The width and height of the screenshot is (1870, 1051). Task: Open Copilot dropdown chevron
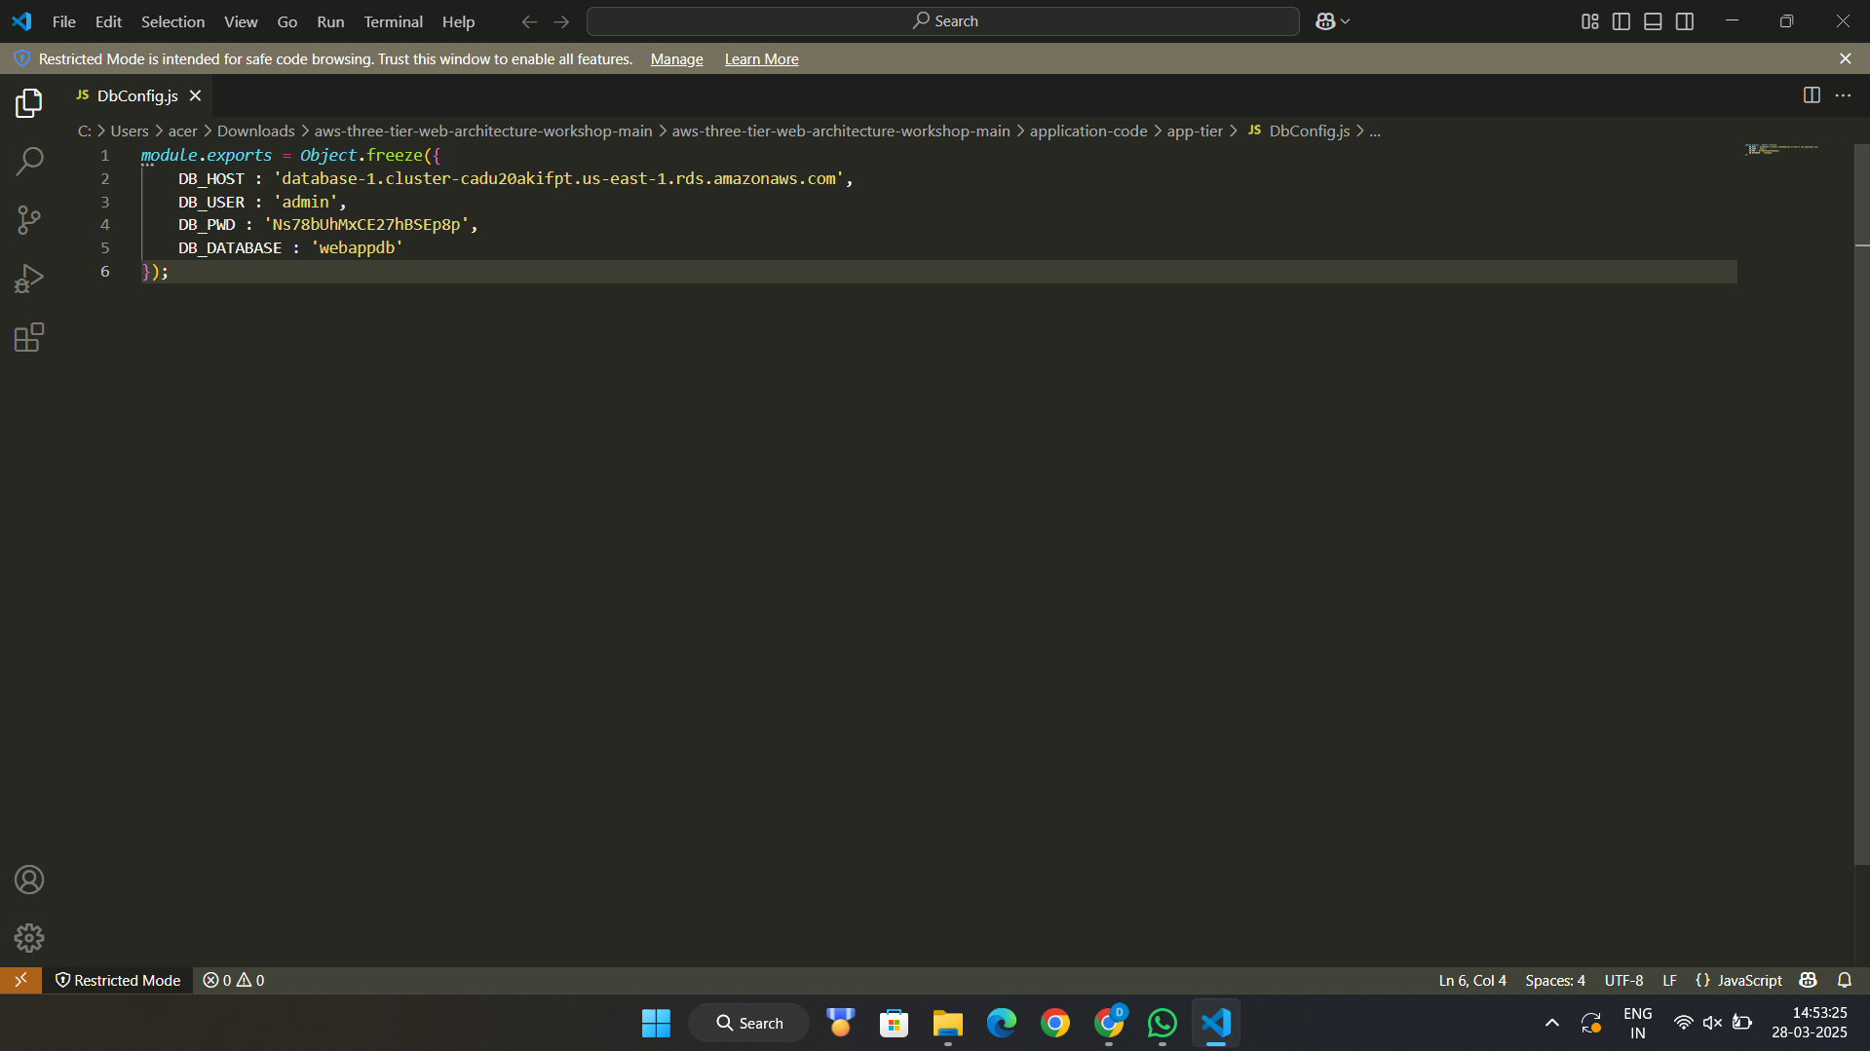(x=1345, y=21)
